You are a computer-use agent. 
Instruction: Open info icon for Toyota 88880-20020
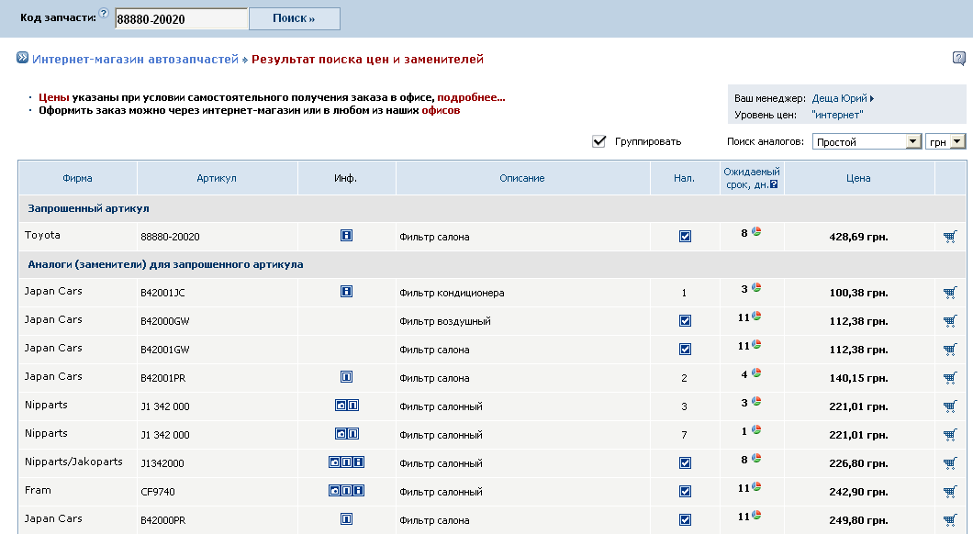[x=346, y=236]
